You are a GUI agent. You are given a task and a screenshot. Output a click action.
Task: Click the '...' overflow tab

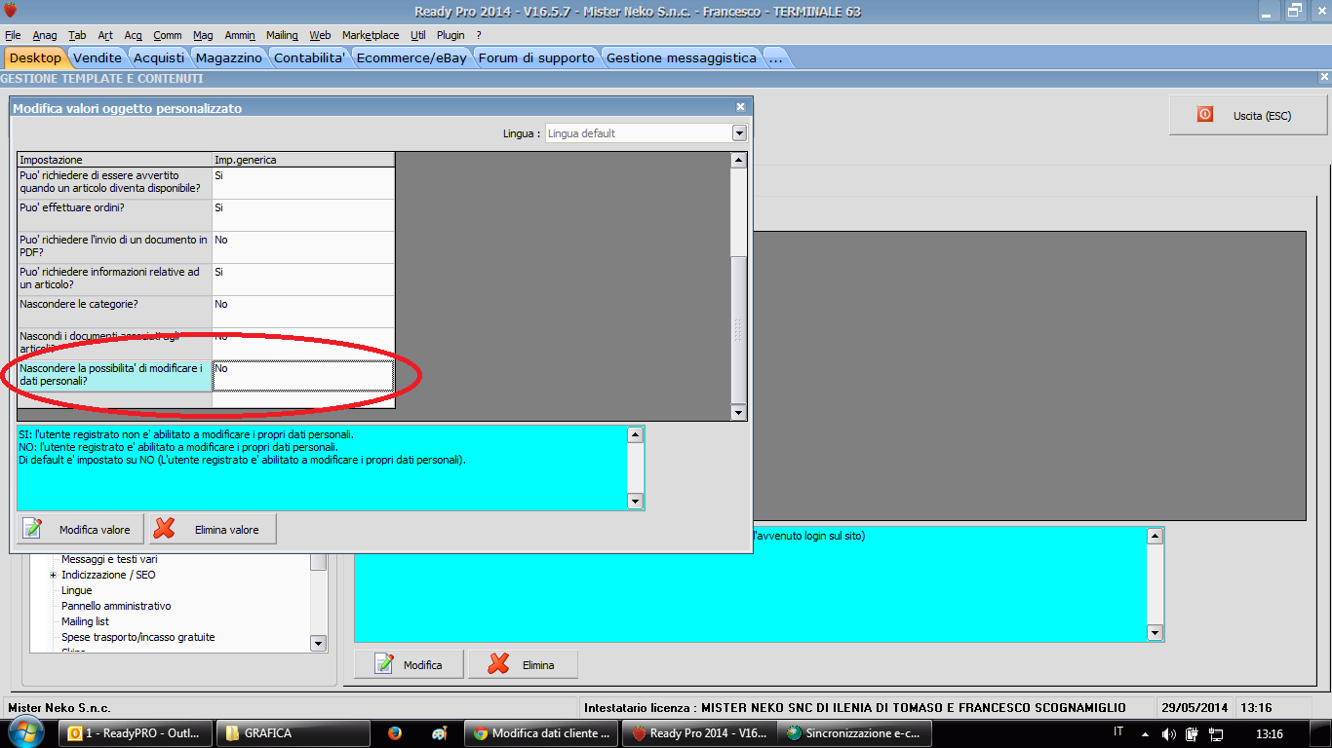point(776,57)
